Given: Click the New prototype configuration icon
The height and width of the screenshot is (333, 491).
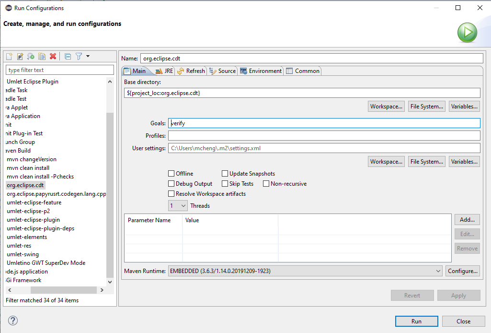Looking at the screenshot, I should coord(20,57).
